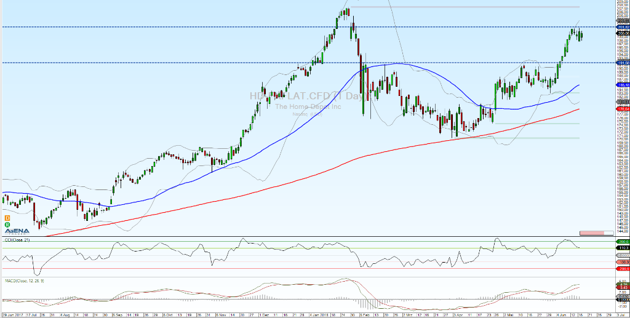Select the MACD(Close, 12, 26, 9) indicator label
Viewport: 630px width, 318px height.
pos(25,280)
